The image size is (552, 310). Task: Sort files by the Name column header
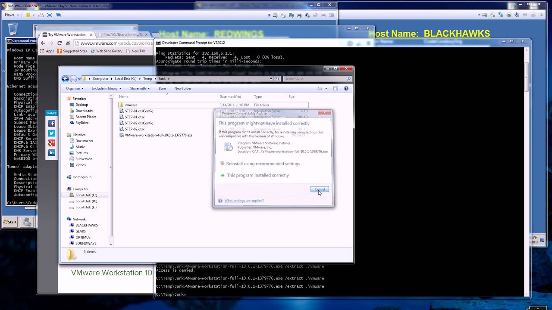click(x=123, y=96)
